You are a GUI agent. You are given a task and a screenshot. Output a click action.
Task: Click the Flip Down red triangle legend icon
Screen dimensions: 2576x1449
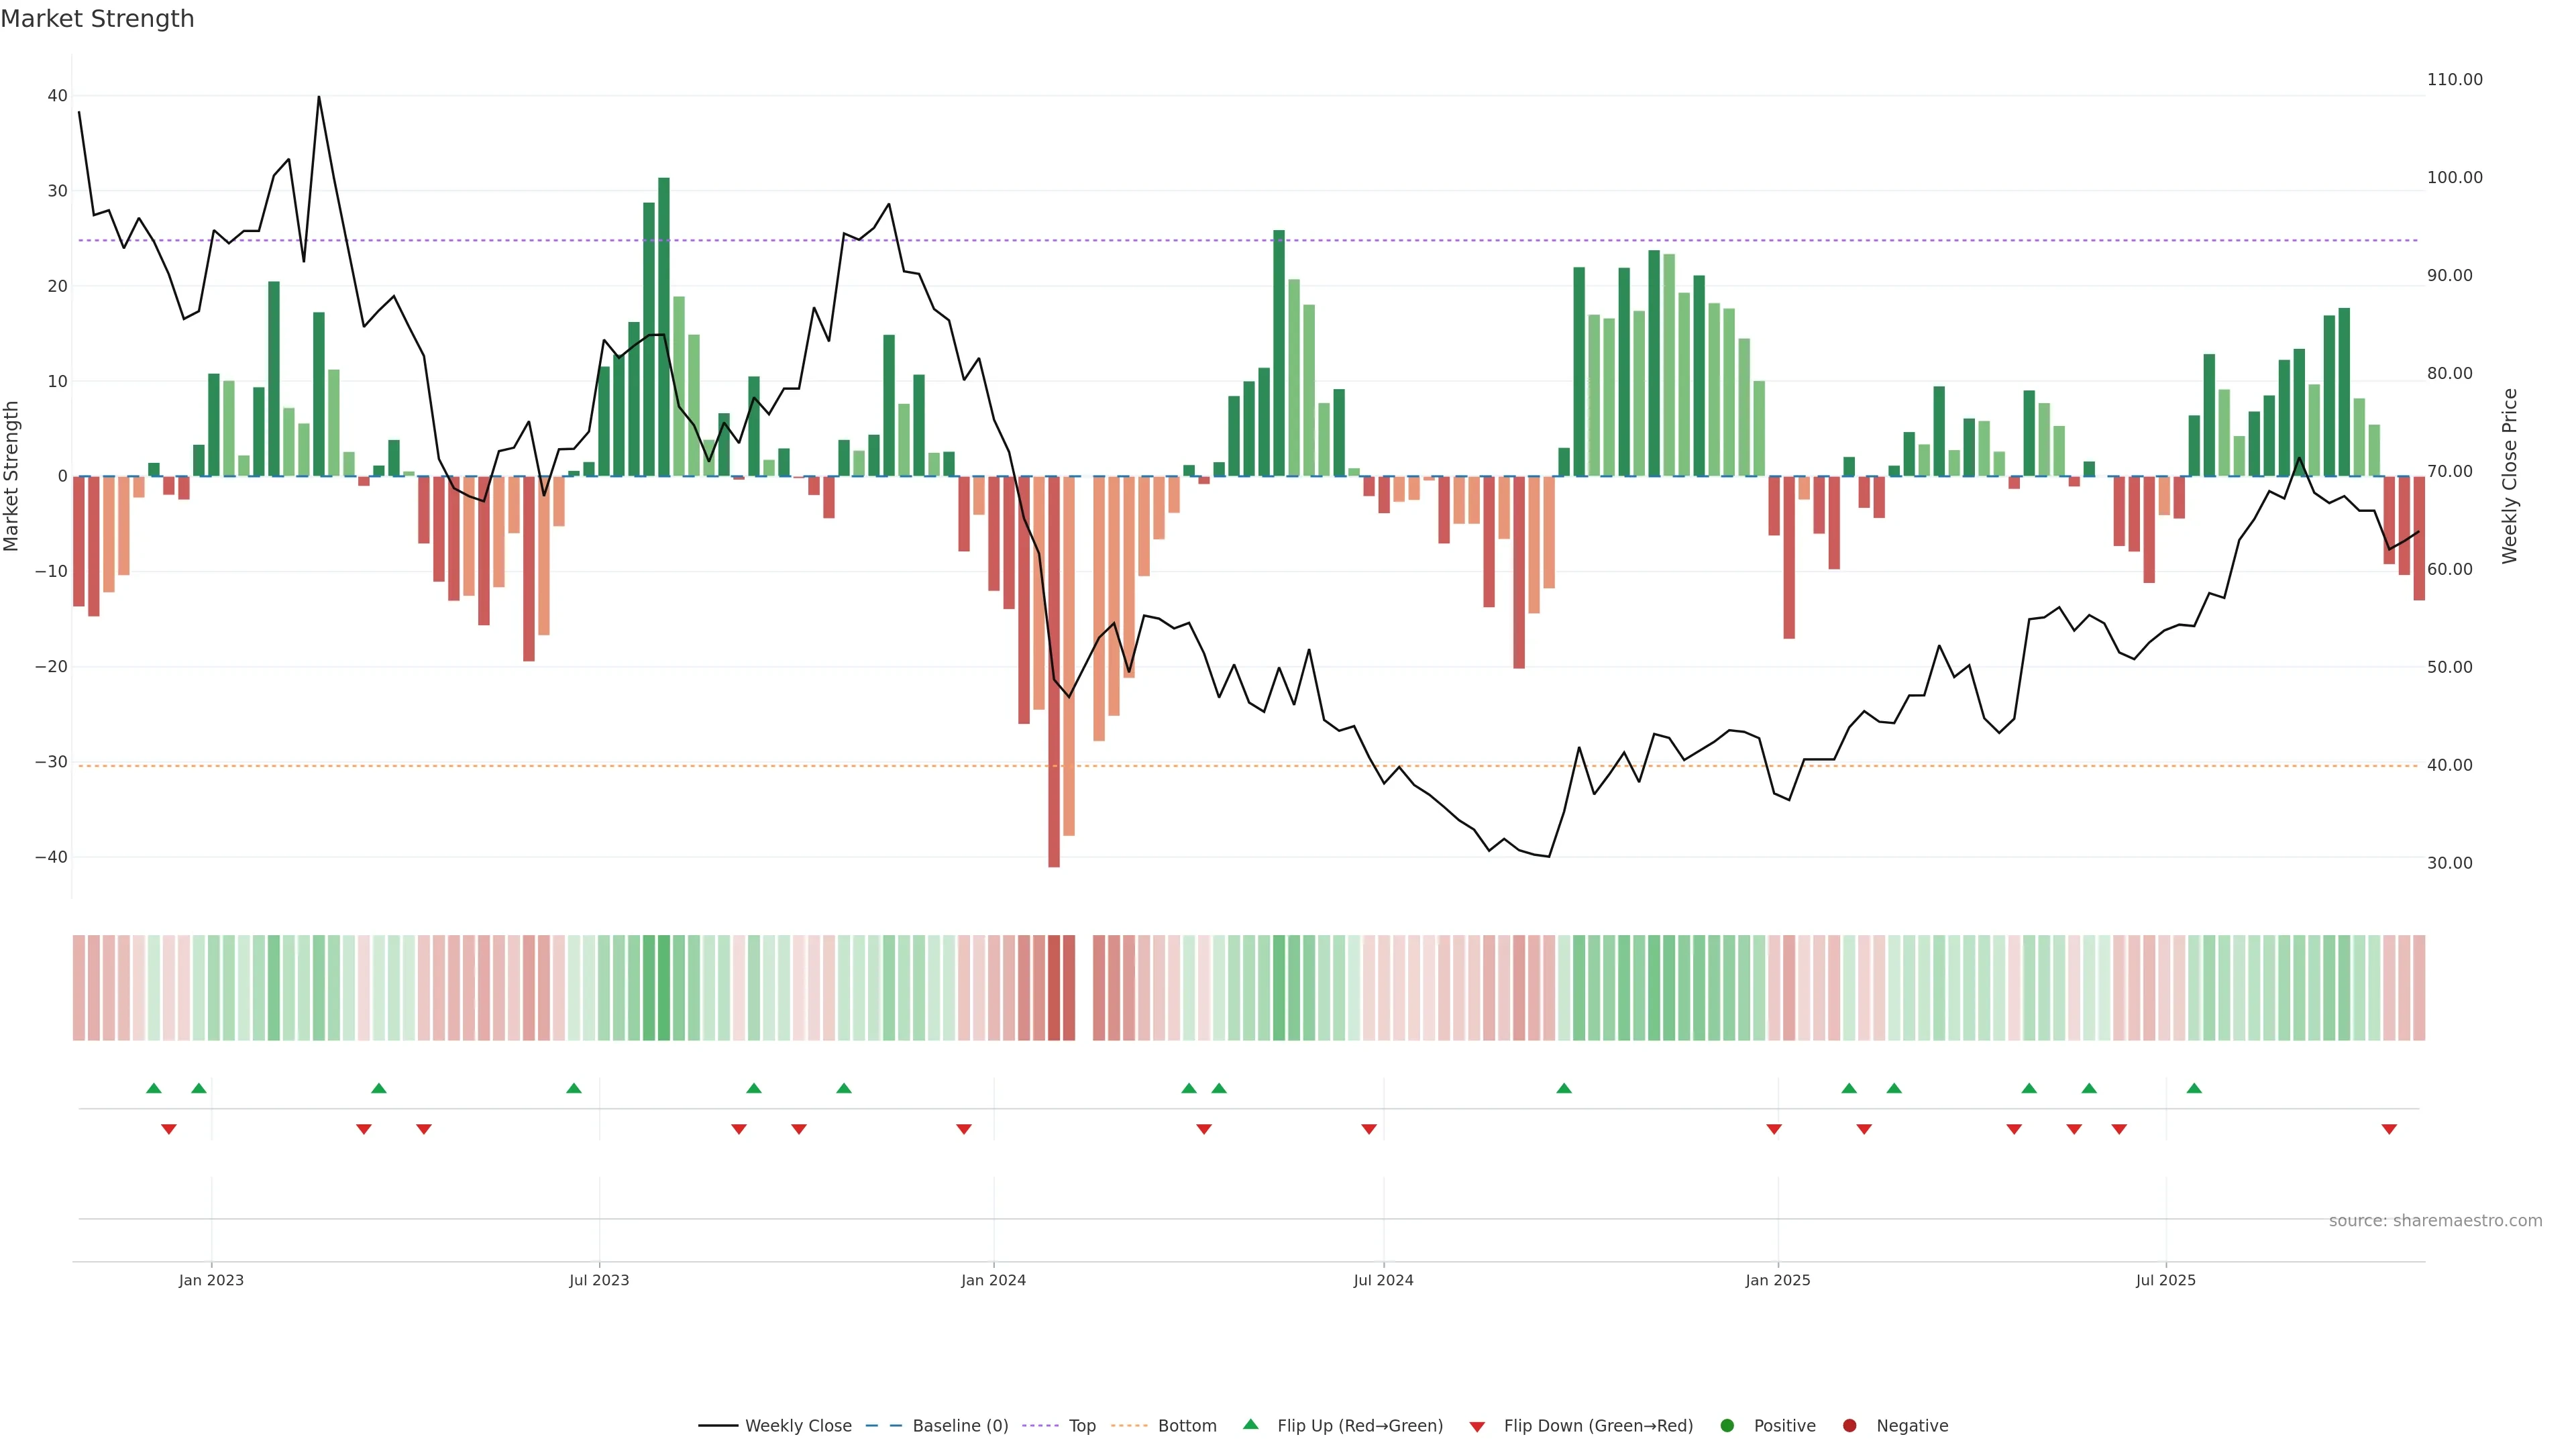click(x=1477, y=1427)
